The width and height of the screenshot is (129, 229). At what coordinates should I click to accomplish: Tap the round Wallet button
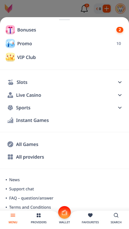pyautogui.click(x=64, y=212)
